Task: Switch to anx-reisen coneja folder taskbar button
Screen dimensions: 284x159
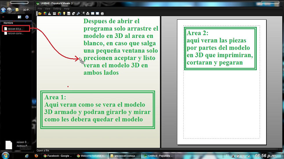Action: (x=125, y=156)
